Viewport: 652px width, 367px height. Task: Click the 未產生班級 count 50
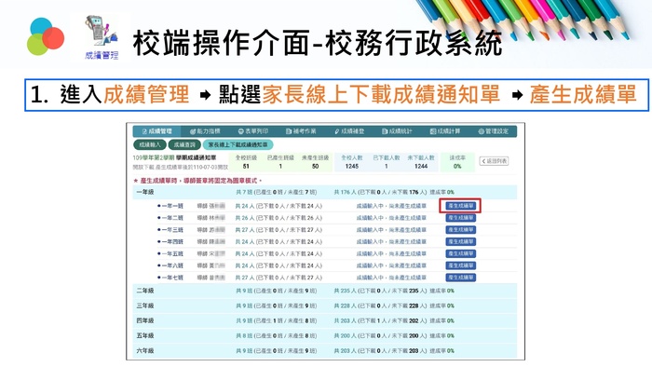tap(315, 166)
